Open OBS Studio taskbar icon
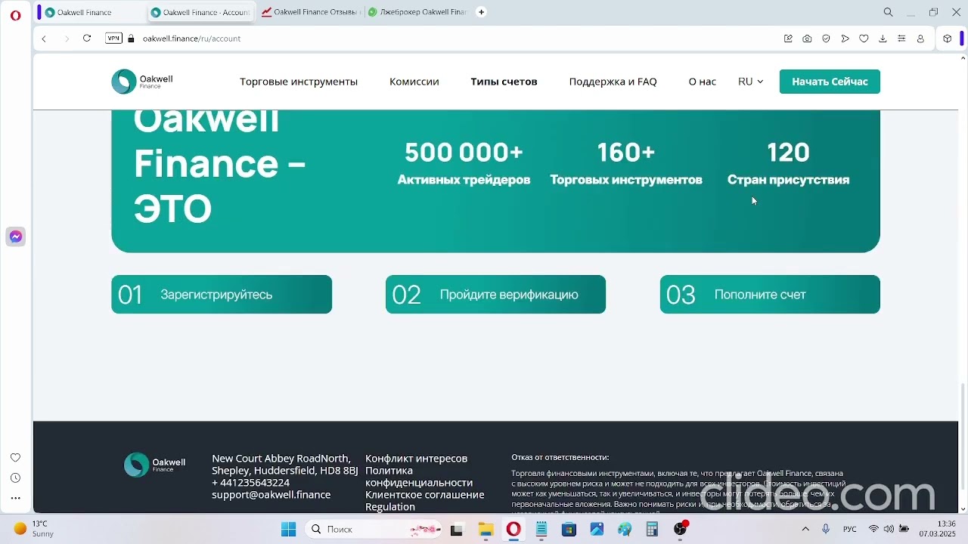 click(681, 529)
